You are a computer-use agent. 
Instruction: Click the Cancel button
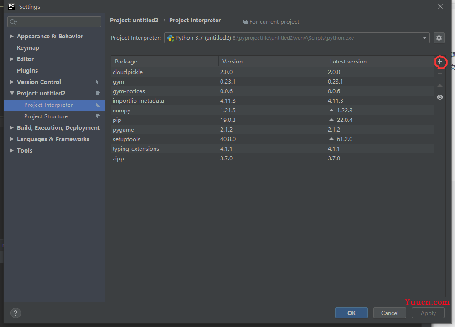389,313
